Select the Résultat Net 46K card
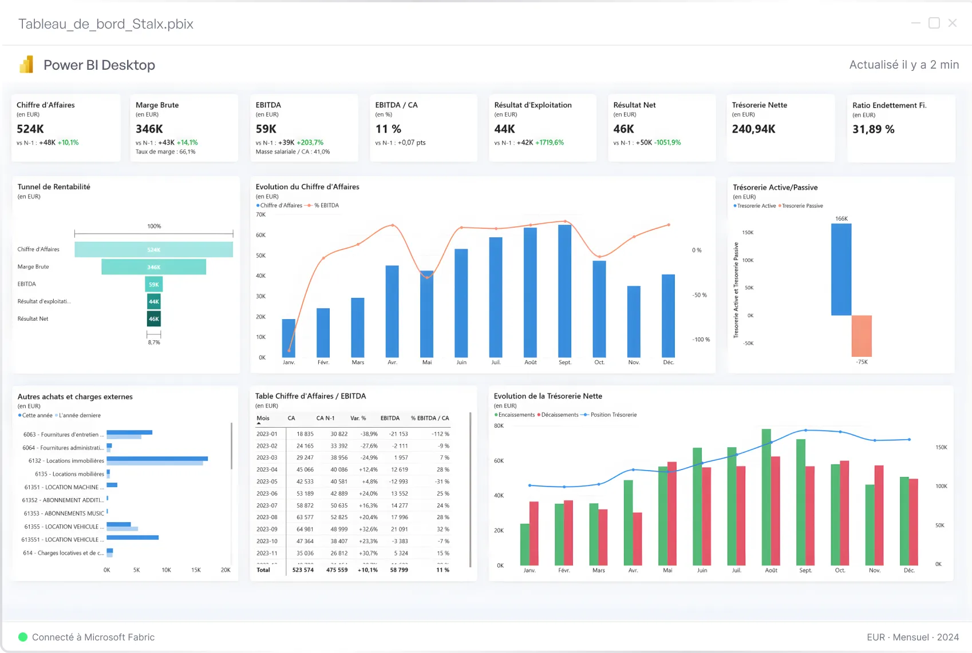The height and width of the screenshot is (653, 972). [x=662, y=128]
